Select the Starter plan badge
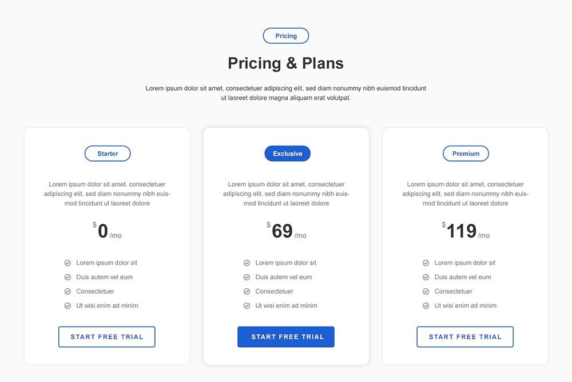 click(108, 153)
